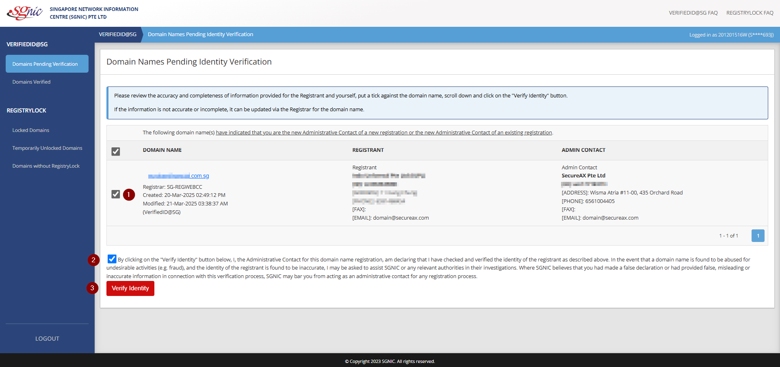The height and width of the screenshot is (367, 780).
Task: Click the VERIFIEDID@SG breadcrumb tab
Action: [117, 35]
